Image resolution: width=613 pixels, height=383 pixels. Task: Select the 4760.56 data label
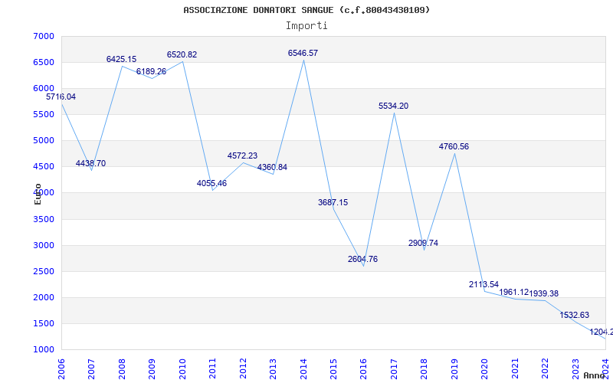[454, 146]
